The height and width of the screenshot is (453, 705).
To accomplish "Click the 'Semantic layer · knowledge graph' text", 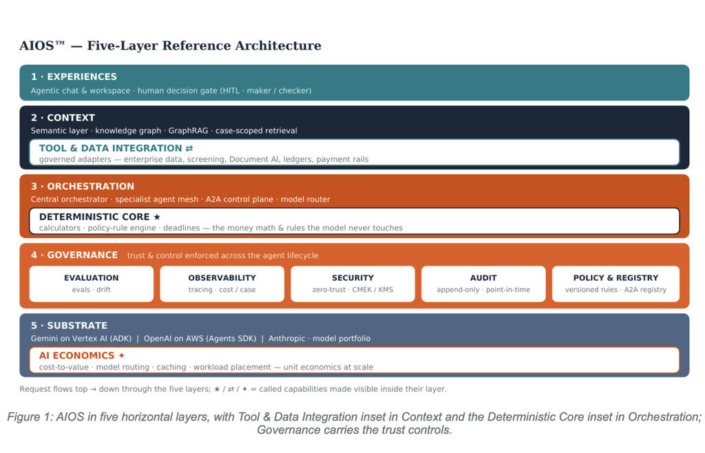I will coord(96,131).
